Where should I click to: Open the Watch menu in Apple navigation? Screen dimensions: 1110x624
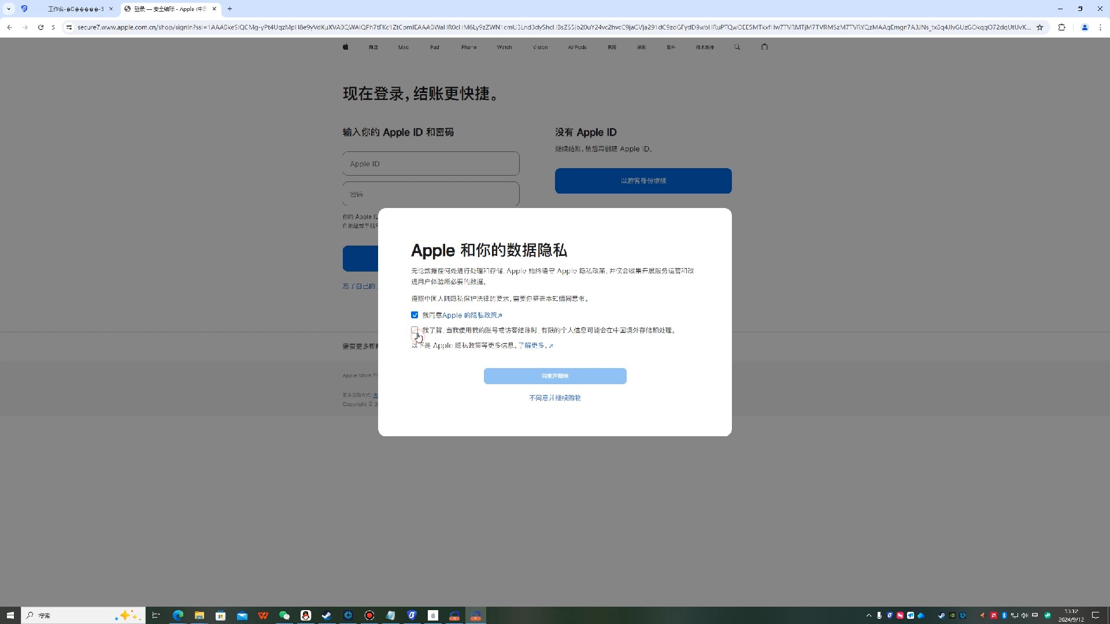click(504, 47)
